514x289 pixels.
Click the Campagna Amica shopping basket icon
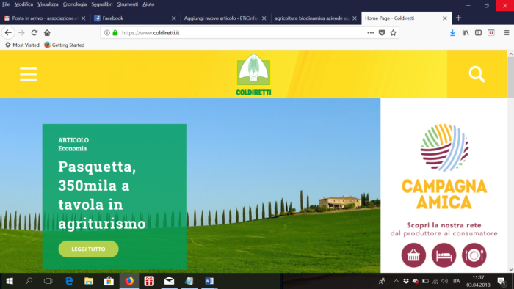click(x=413, y=255)
